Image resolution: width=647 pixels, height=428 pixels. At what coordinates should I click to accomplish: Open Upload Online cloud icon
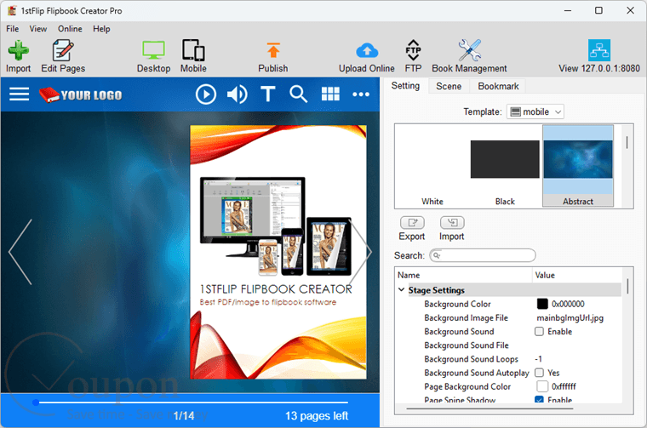click(367, 51)
